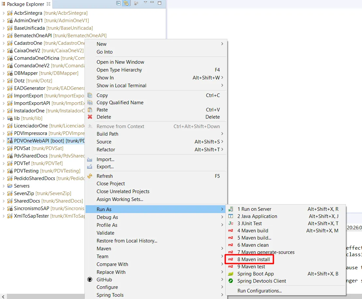The image size is (362, 299).
Task: Choose Go Into from context menu
Action: [156, 52]
